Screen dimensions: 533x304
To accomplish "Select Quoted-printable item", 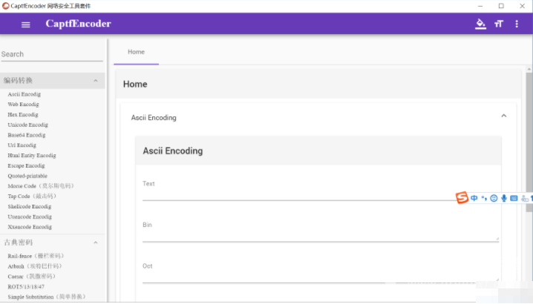I will click(27, 176).
